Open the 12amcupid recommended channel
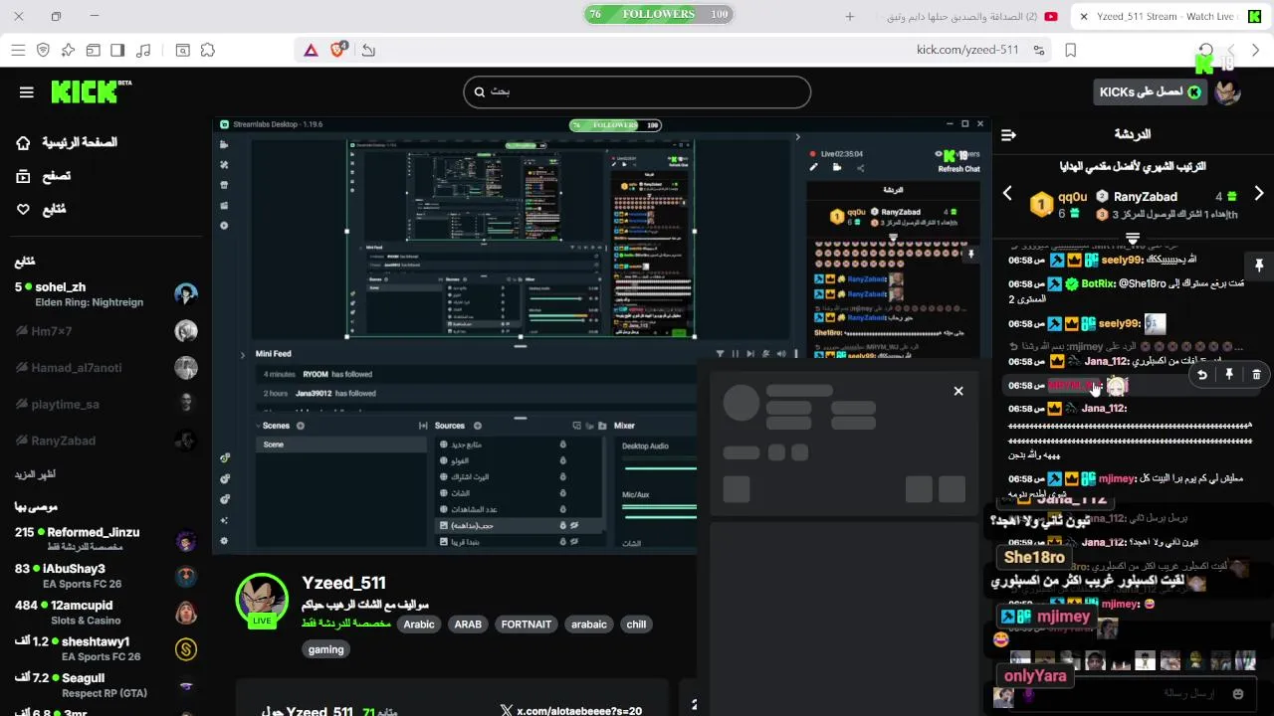1274x716 pixels. pos(105,613)
